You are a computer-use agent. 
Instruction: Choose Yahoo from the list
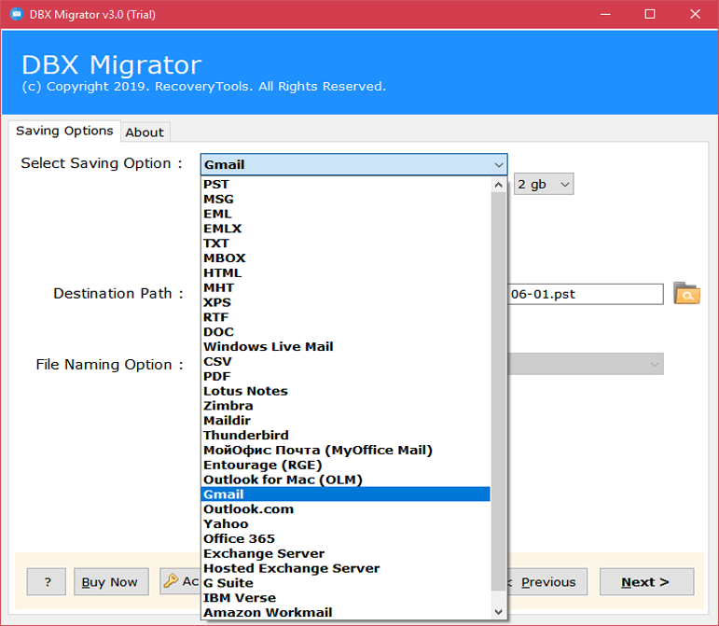(346, 523)
